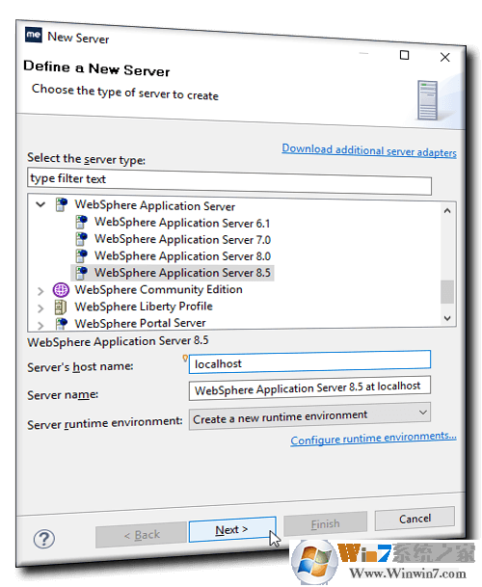Open the help question mark icon
Viewport: 482px width, 587px height.
43,539
